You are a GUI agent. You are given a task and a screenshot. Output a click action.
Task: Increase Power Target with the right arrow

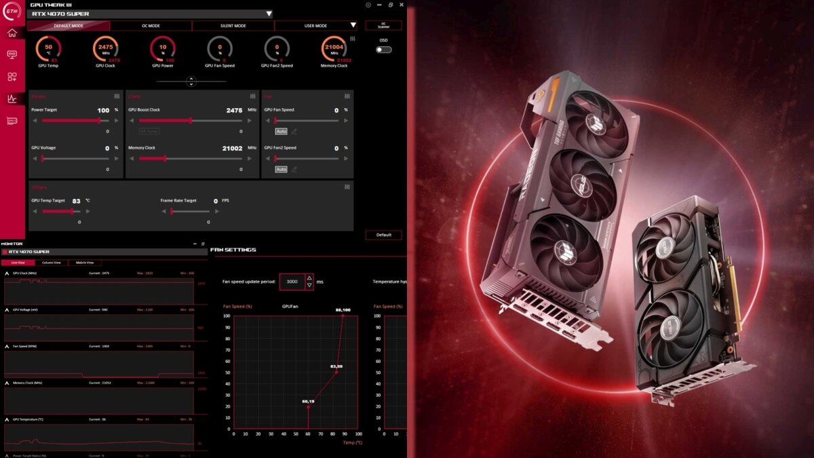click(116, 121)
